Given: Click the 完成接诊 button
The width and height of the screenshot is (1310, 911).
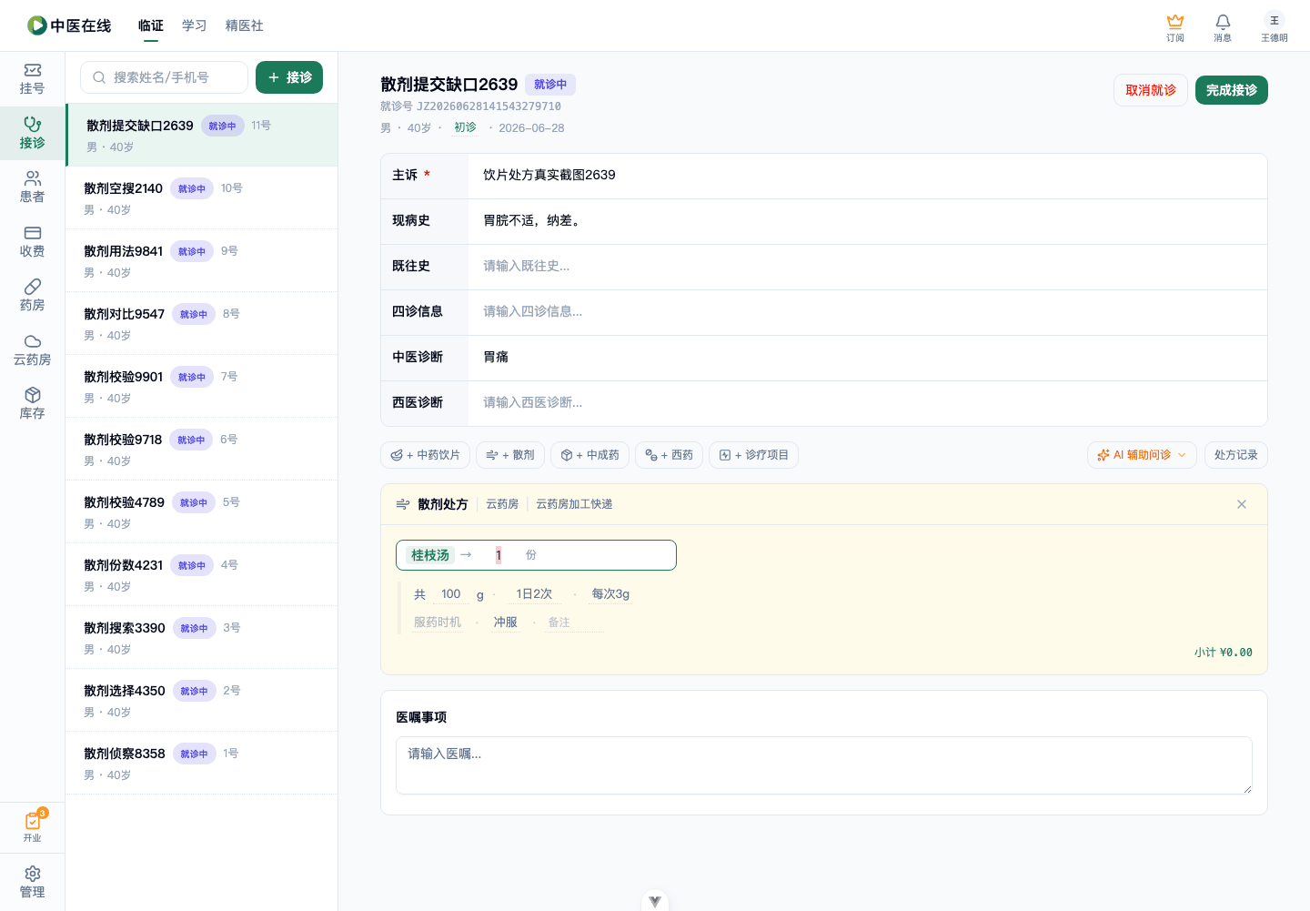Looking at the screenshot, I should (1232, 90).
